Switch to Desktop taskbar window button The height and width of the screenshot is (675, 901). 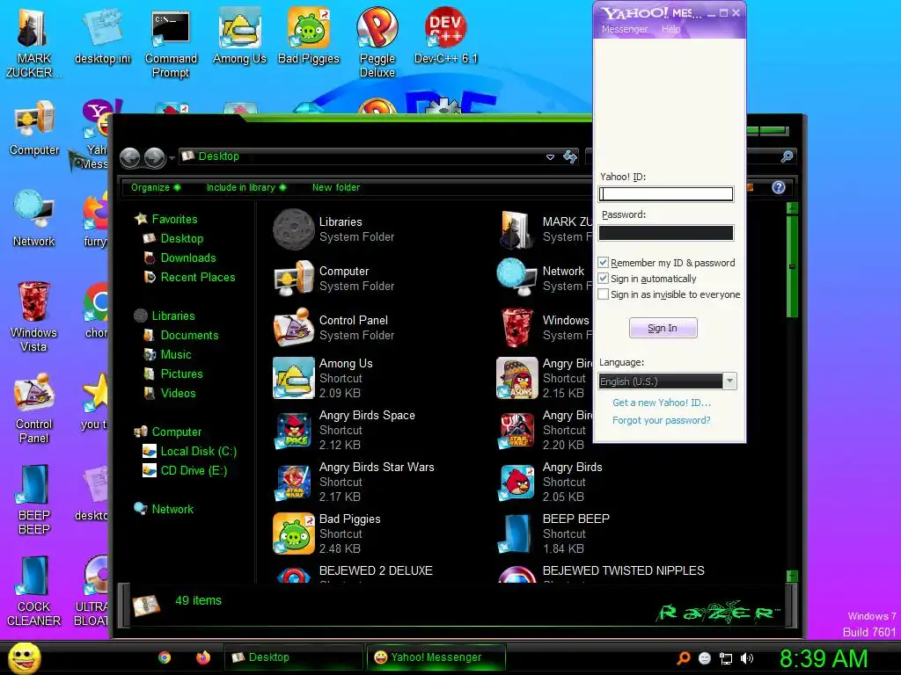[x=293, y=657]
